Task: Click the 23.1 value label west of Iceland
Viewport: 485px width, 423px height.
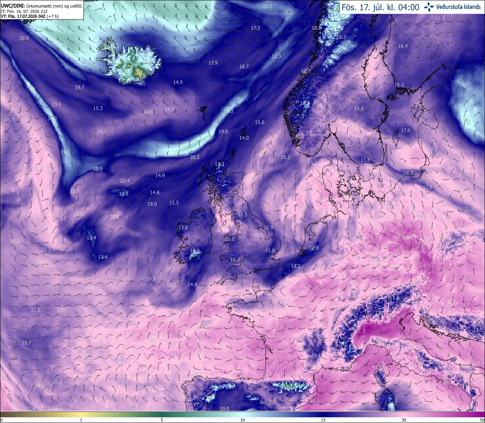Action: 56,104
